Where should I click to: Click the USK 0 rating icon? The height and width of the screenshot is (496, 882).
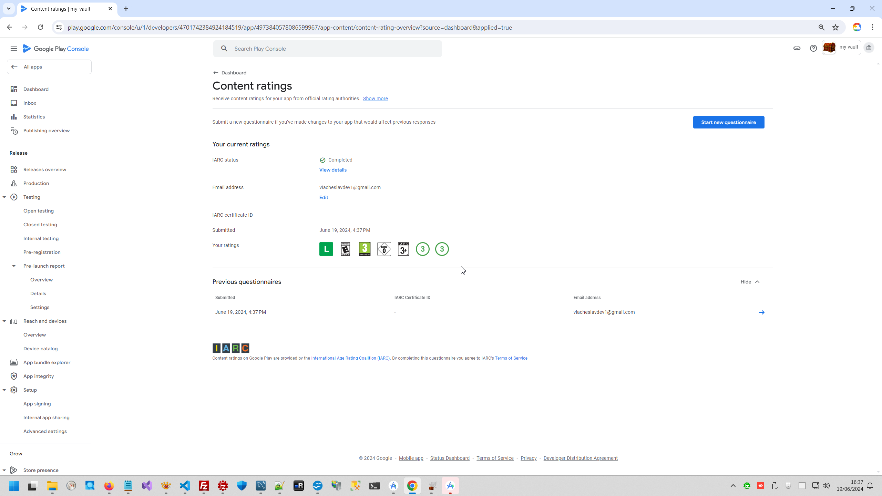384,249
